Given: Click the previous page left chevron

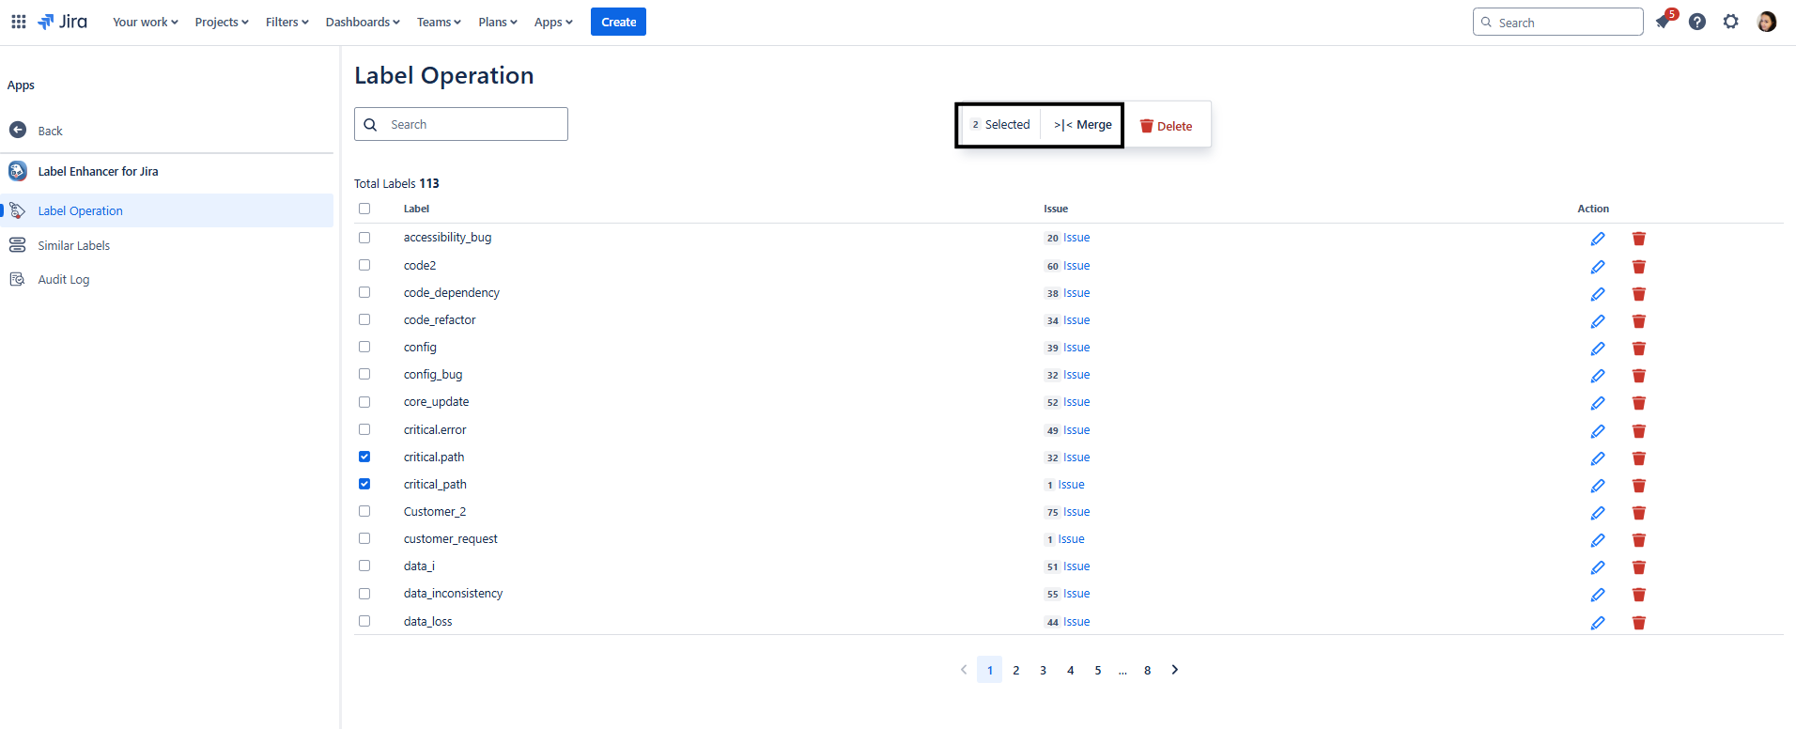Looking at the screenshot, I should 964,670.
